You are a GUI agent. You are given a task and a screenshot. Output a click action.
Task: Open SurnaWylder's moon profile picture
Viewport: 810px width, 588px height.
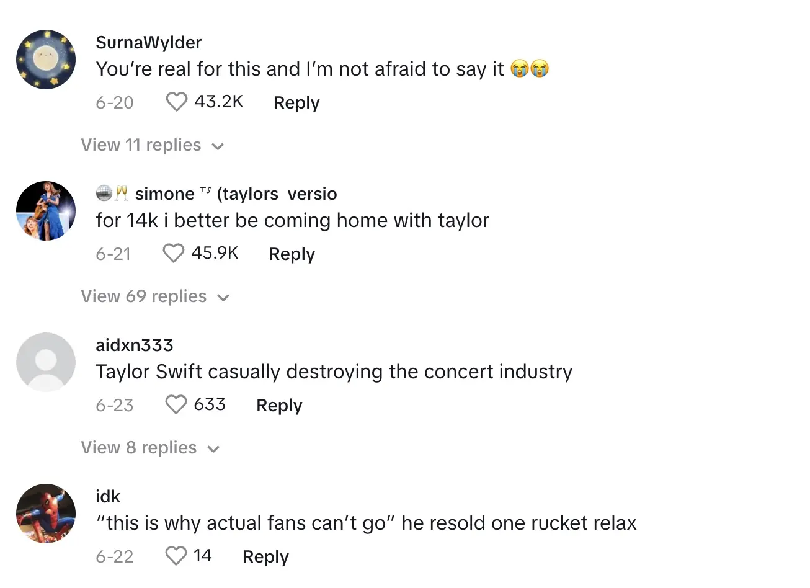coord(46,60)
